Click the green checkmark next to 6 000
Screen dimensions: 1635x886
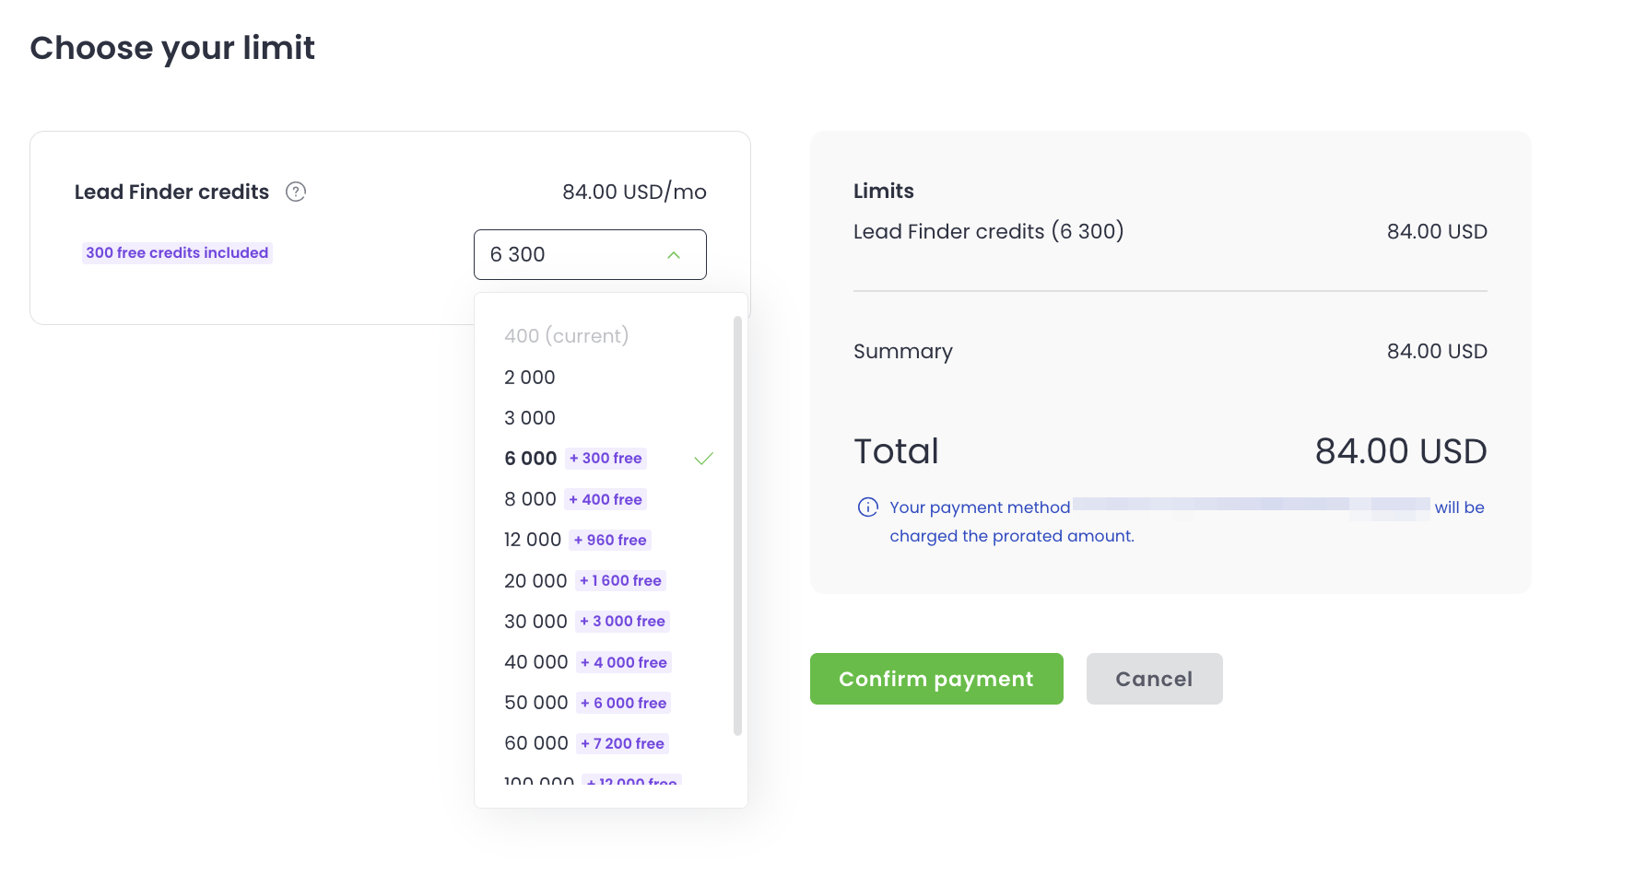coord(704,459)
